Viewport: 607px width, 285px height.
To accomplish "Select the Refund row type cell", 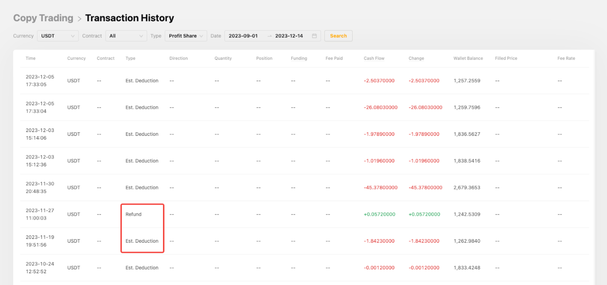I will [x=134, y=214].
